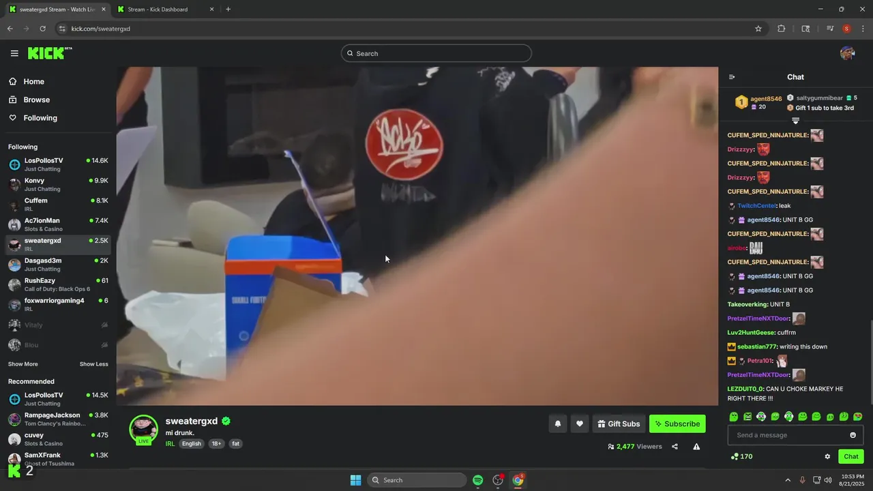Click the chat scrollbar
Viewport: 873px width, 491px height.
point(870,361)
